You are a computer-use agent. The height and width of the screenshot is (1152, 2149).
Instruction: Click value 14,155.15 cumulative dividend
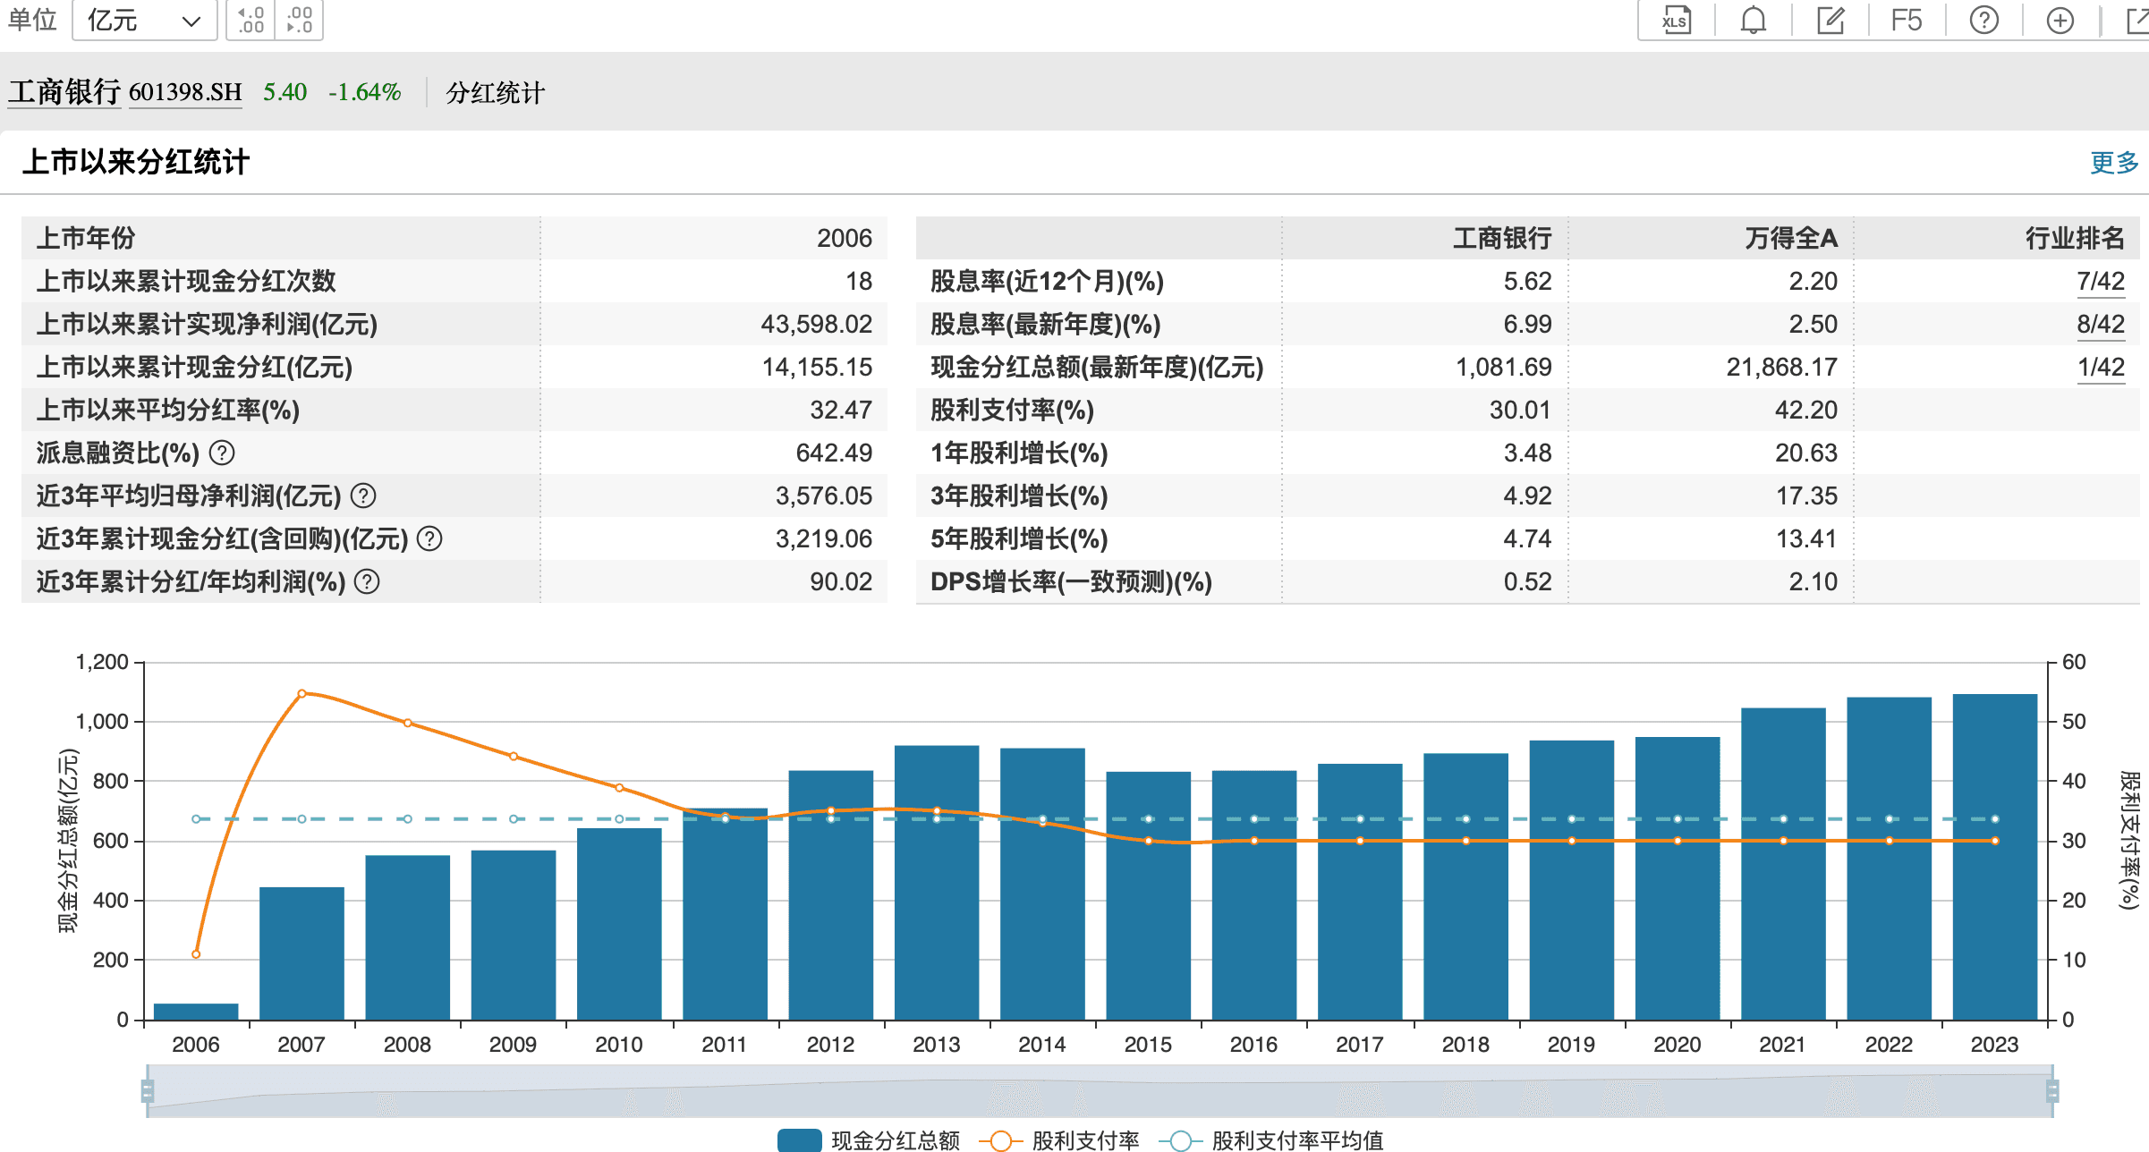click(816, 368)
